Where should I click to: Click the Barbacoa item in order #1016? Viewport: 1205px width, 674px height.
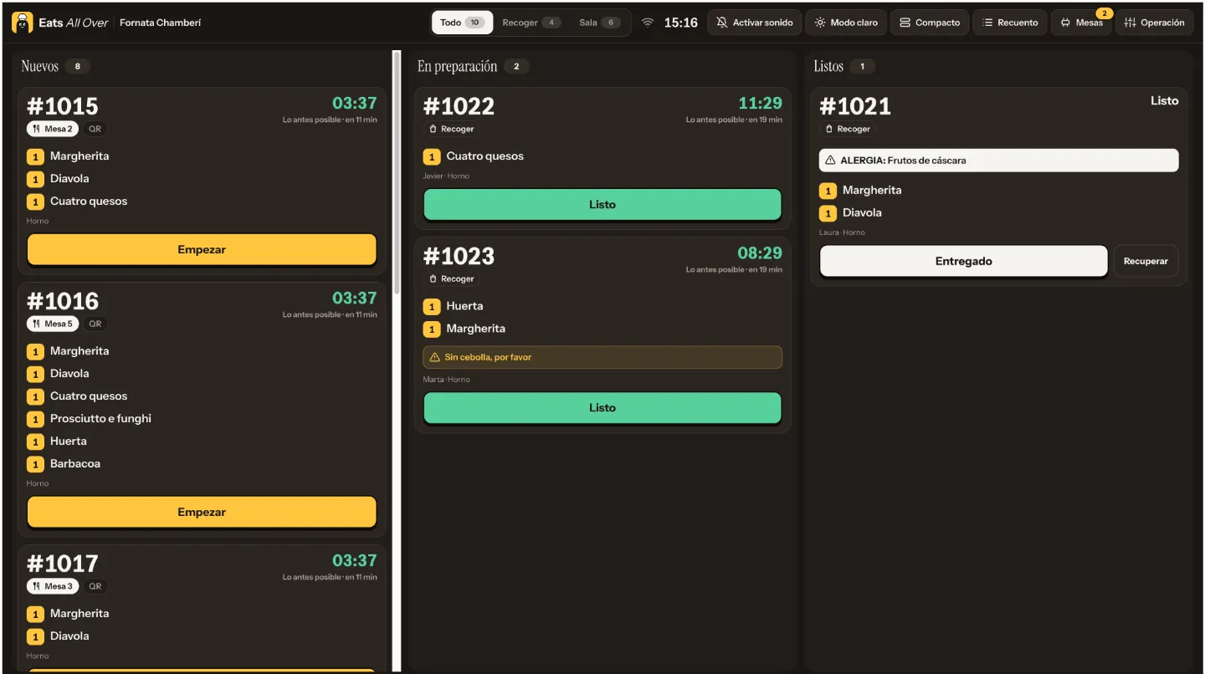click(75, 463)
